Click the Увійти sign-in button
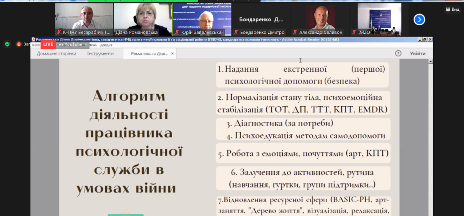464x216 pixels. [x=417, y=53]
